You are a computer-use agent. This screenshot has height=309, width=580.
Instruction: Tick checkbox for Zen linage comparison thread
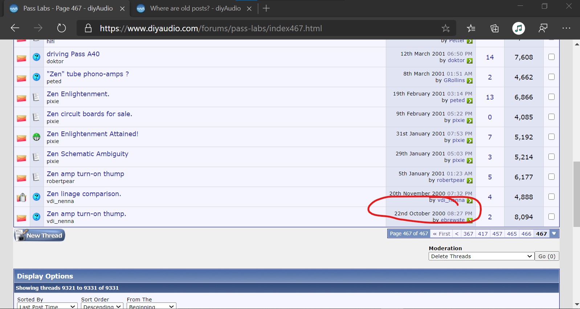[x=551, y=197]
